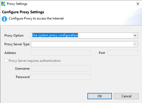This screenshot has width=142, height=103.
Task: Open the Proxy Server Type dropdown arrow
Action: click(x=135, y=44)
